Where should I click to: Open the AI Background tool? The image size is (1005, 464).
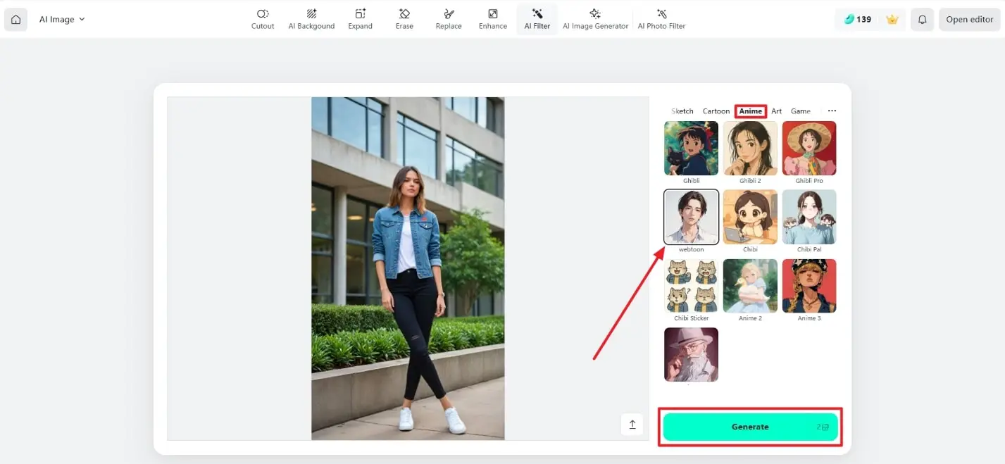tap(311, 19)
